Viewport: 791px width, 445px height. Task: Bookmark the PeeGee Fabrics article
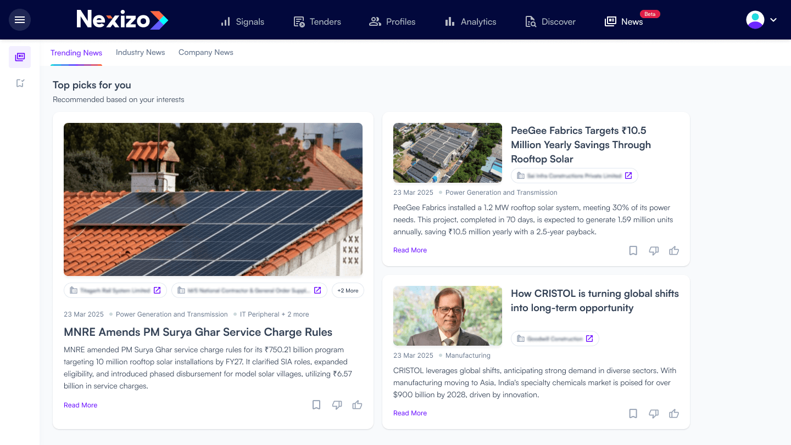tap(633, 251)
